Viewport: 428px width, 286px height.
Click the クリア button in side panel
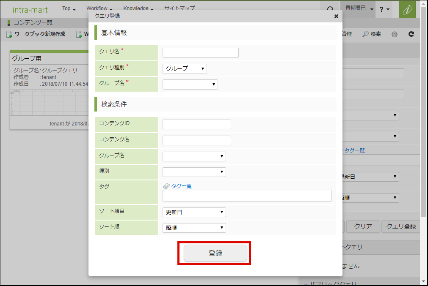(363, 226)
